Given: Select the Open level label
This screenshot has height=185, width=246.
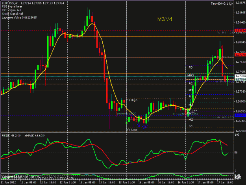Looking at the screenshot, I should [193, 110].
